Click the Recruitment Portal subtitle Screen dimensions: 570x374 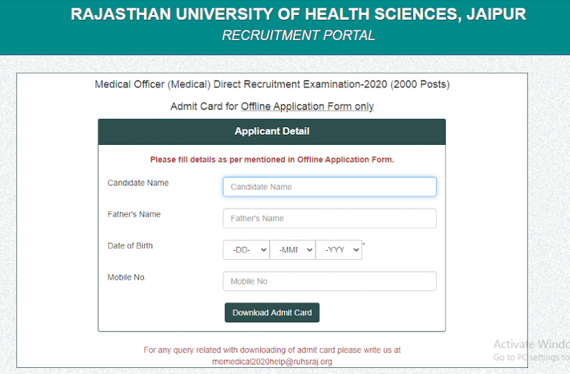point(298,36)
